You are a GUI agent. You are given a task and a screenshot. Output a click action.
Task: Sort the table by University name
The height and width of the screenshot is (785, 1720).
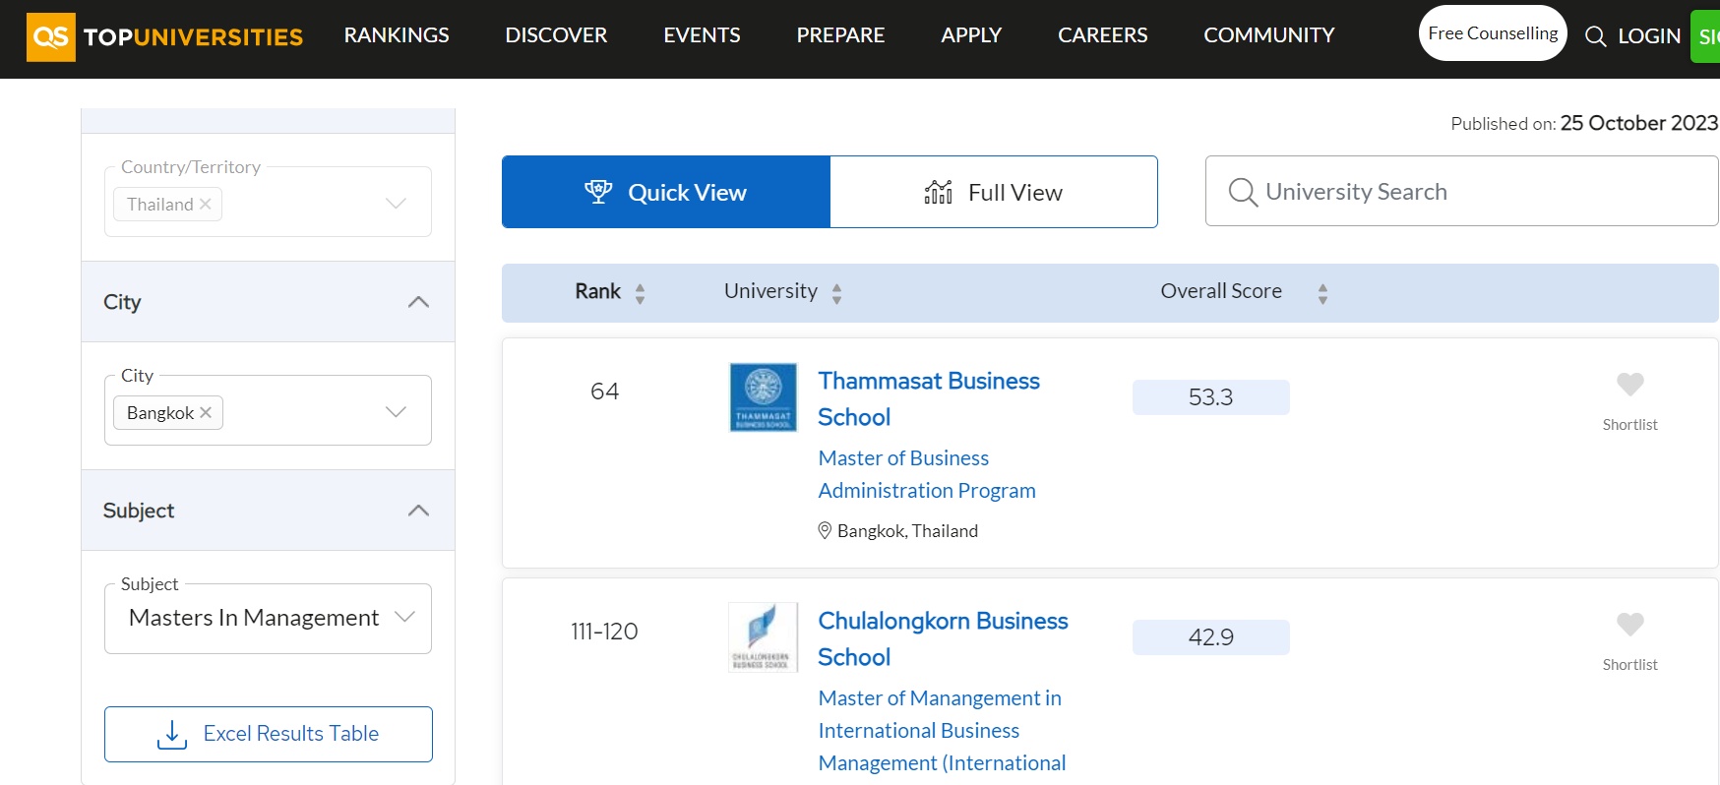[836, 293]
